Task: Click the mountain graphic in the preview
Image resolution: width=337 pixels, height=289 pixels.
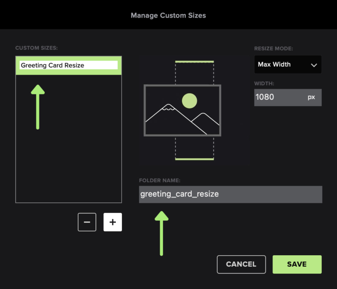Action: point(182,119)
